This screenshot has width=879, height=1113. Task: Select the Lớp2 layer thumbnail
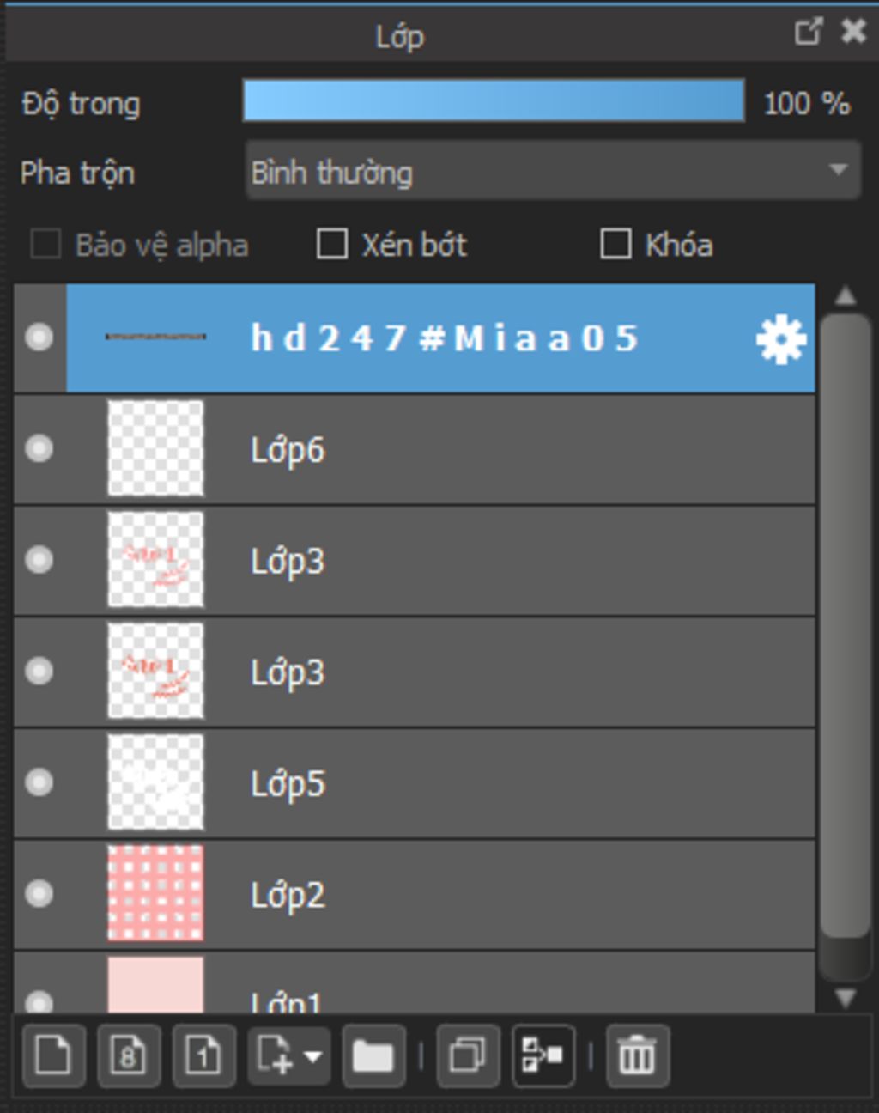point(155,893)
